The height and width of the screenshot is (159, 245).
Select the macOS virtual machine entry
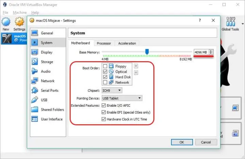coord(14,38)
